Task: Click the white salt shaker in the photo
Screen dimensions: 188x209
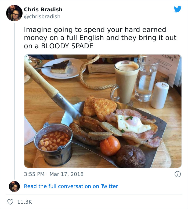Action: pos(160,95)
